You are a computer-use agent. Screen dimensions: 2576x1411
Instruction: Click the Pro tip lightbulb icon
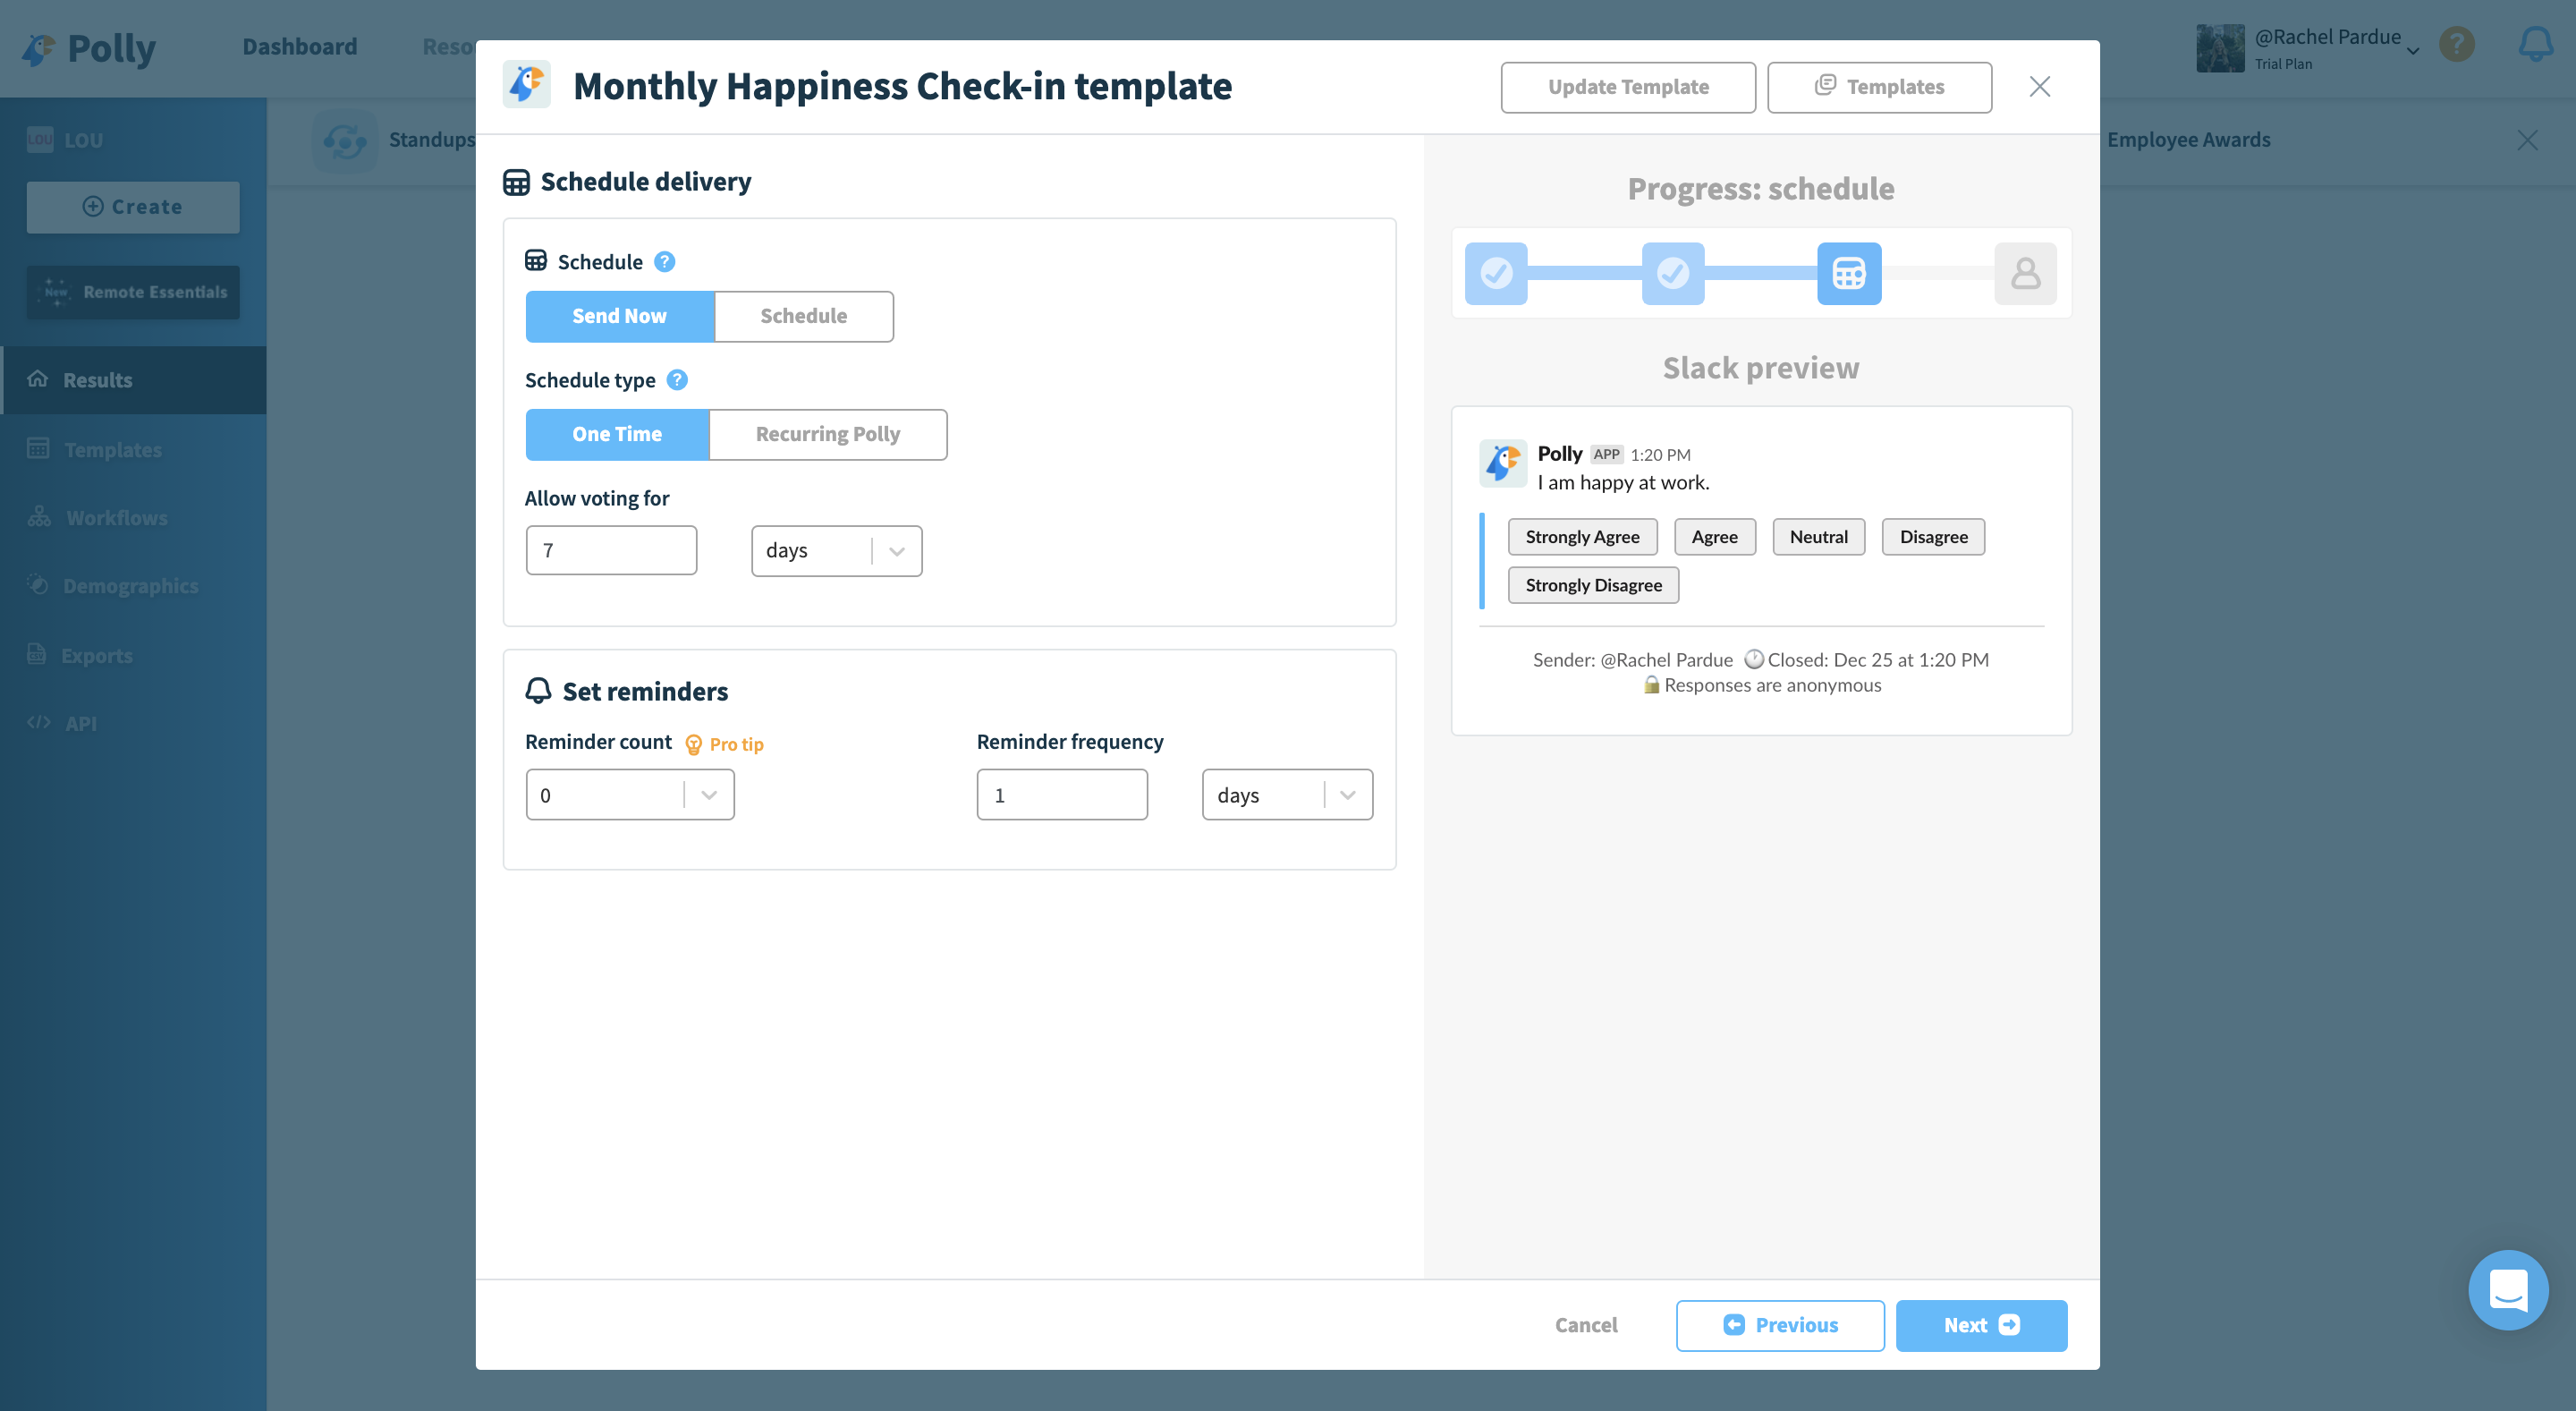click(693, 744)
